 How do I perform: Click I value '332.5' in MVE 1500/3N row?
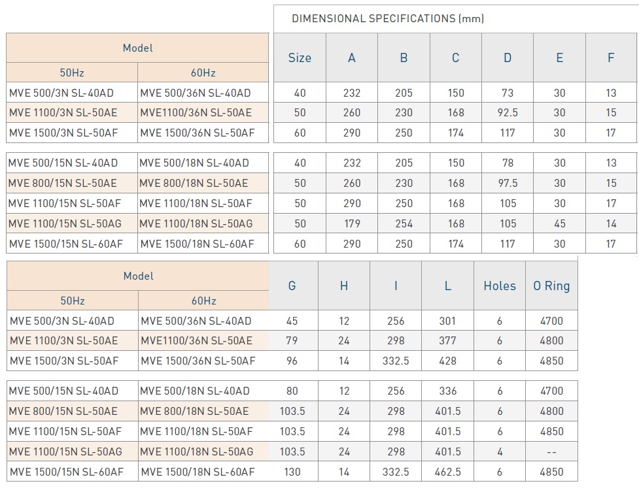(396, 361)
